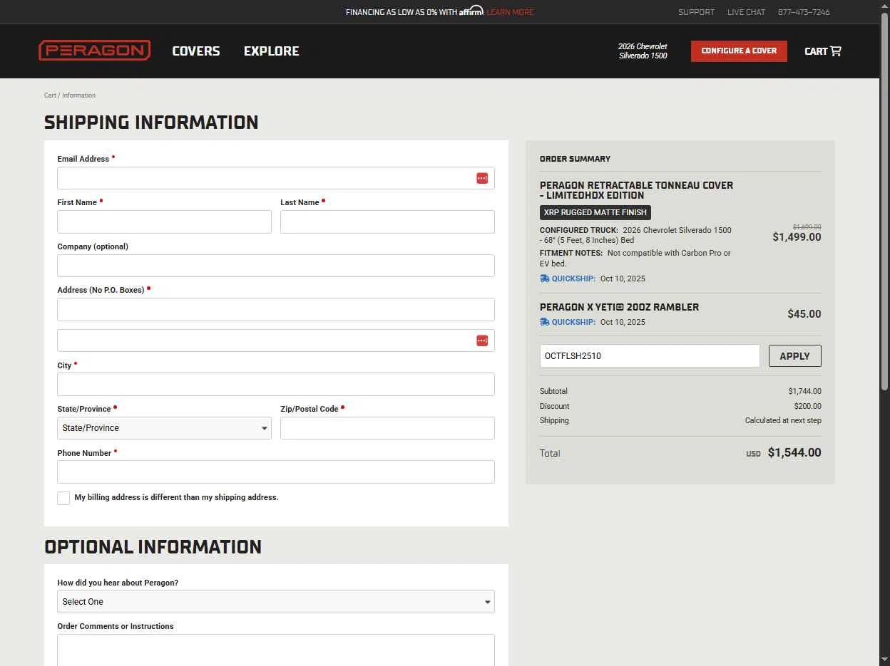The width and height of the screenshot is (890, 666).
Task: Click password manager icon in Email field
Action: tap(482, 178)
